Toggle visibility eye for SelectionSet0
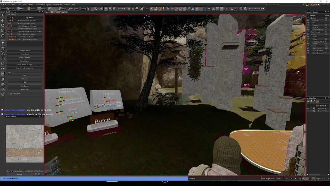 tap(308, 109)
